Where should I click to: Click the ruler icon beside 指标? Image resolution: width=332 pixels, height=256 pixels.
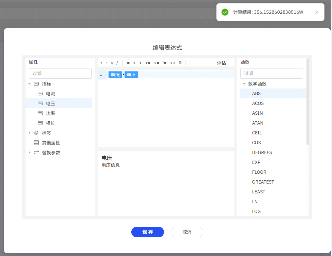pyautogui.click(x=36, y=84)
